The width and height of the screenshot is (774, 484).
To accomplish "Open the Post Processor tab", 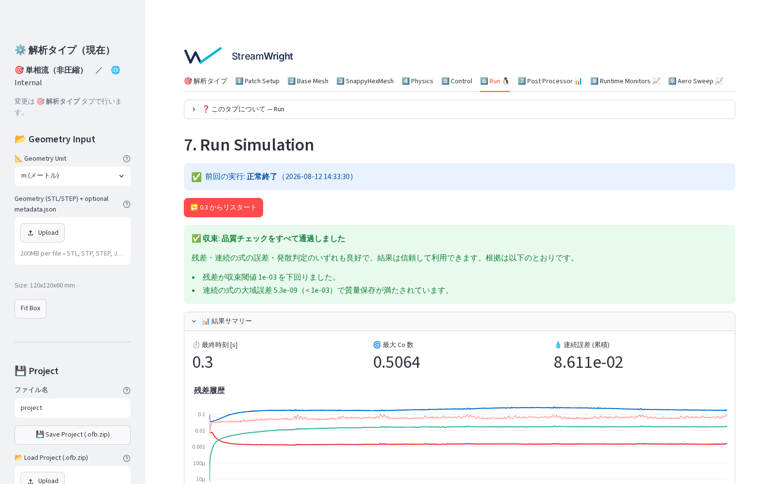I will point(550,81).
